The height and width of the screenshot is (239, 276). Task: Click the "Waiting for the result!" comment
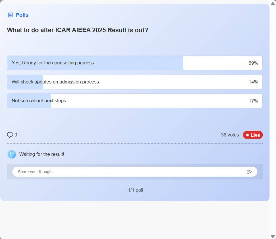42,154
